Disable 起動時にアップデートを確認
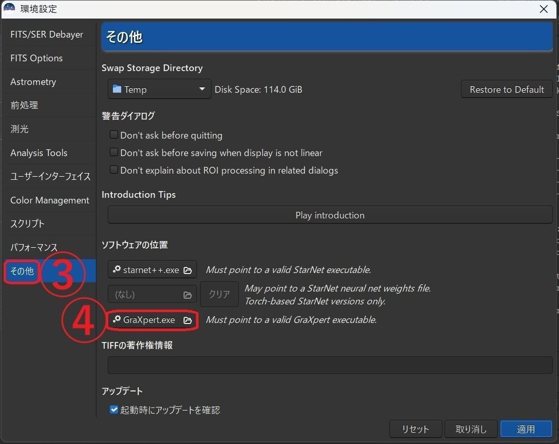 pos(113,409)
